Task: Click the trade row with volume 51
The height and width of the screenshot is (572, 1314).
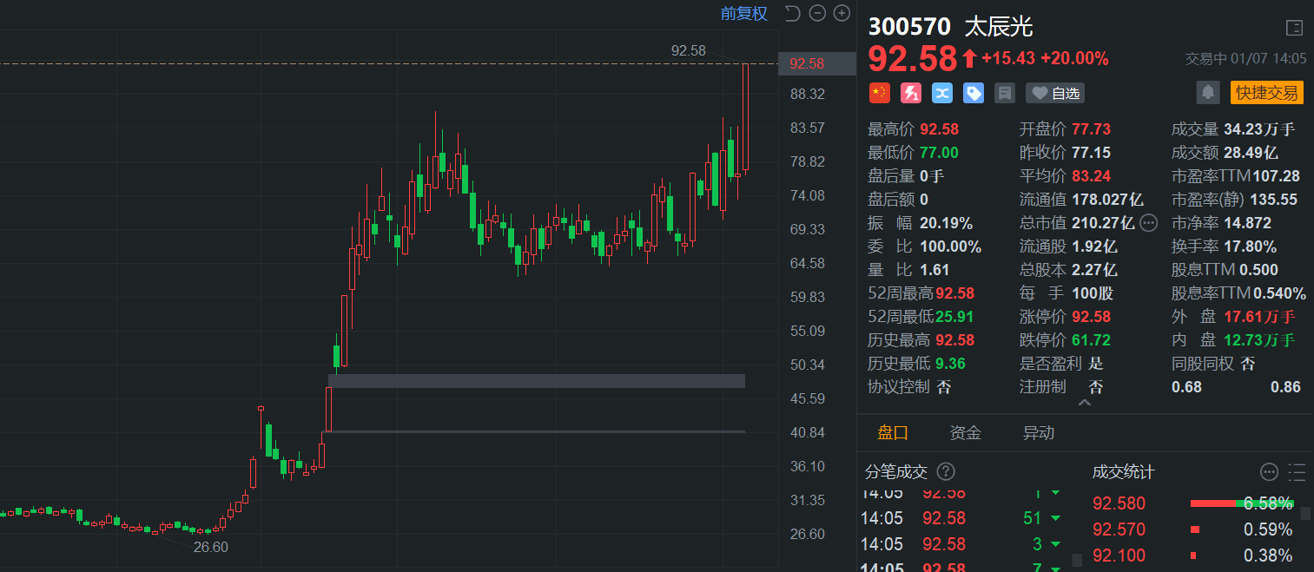Action: tap(961, 518)
